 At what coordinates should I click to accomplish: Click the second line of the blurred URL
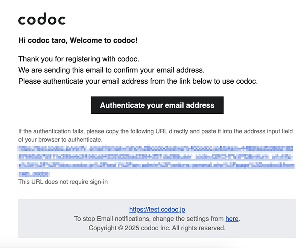click(155, 157)
